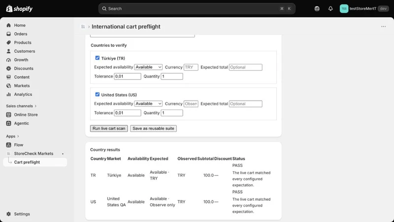Screen dimensions: 394x222
Task: Toggle the Türkiye (TR) checkbox
Action: point(97,58)
